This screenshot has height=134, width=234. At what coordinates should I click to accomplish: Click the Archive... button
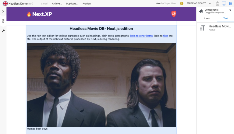tap(57, 3)
